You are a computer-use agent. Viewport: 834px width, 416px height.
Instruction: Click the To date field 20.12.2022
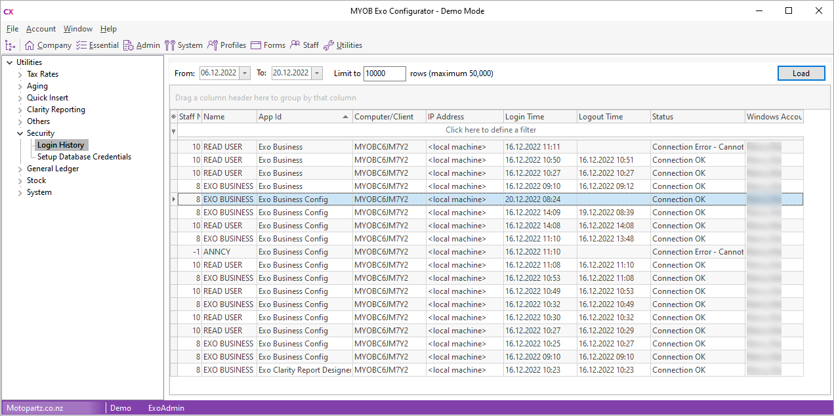click(291, 73)
